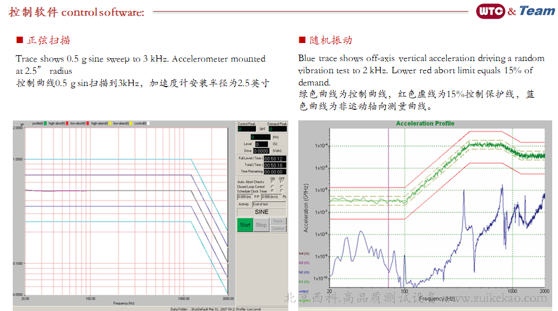
Task: Click the red high-abort legend swatch
Action: [67, 123]
